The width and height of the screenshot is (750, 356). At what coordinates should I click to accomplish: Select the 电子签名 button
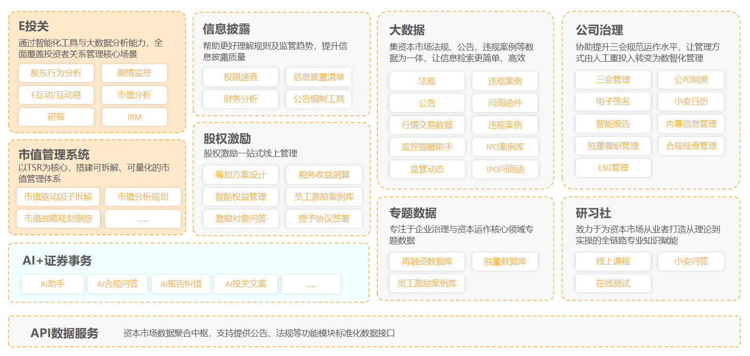pyautogui.click(x=613, y=101)
